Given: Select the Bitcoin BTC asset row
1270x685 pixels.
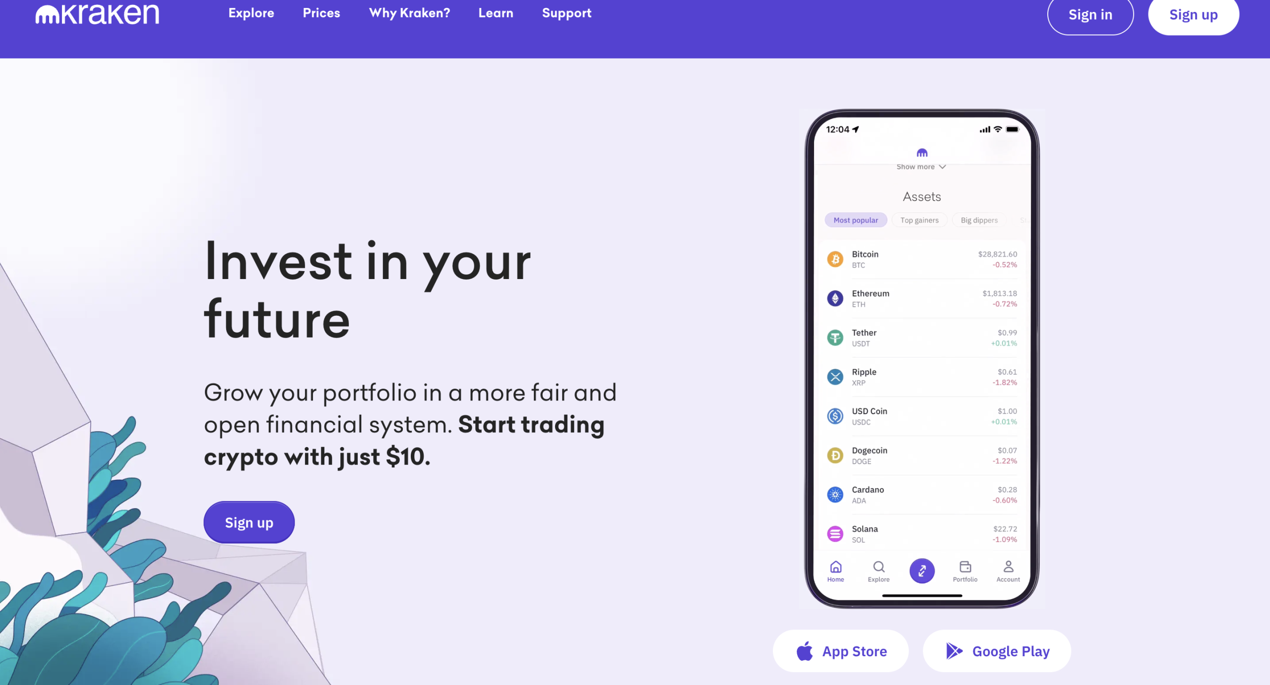Looking at the screenshot, I should point(921,259).
